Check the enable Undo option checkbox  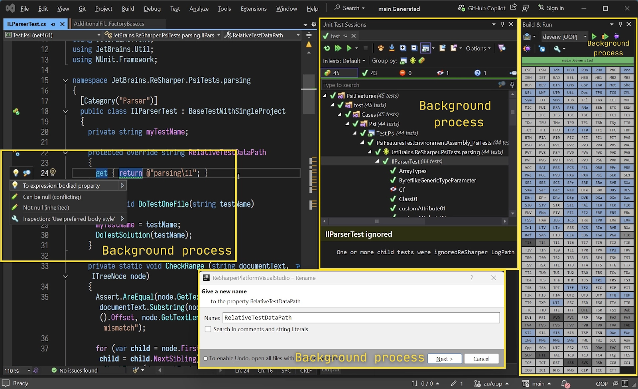(x=206, y=358)
